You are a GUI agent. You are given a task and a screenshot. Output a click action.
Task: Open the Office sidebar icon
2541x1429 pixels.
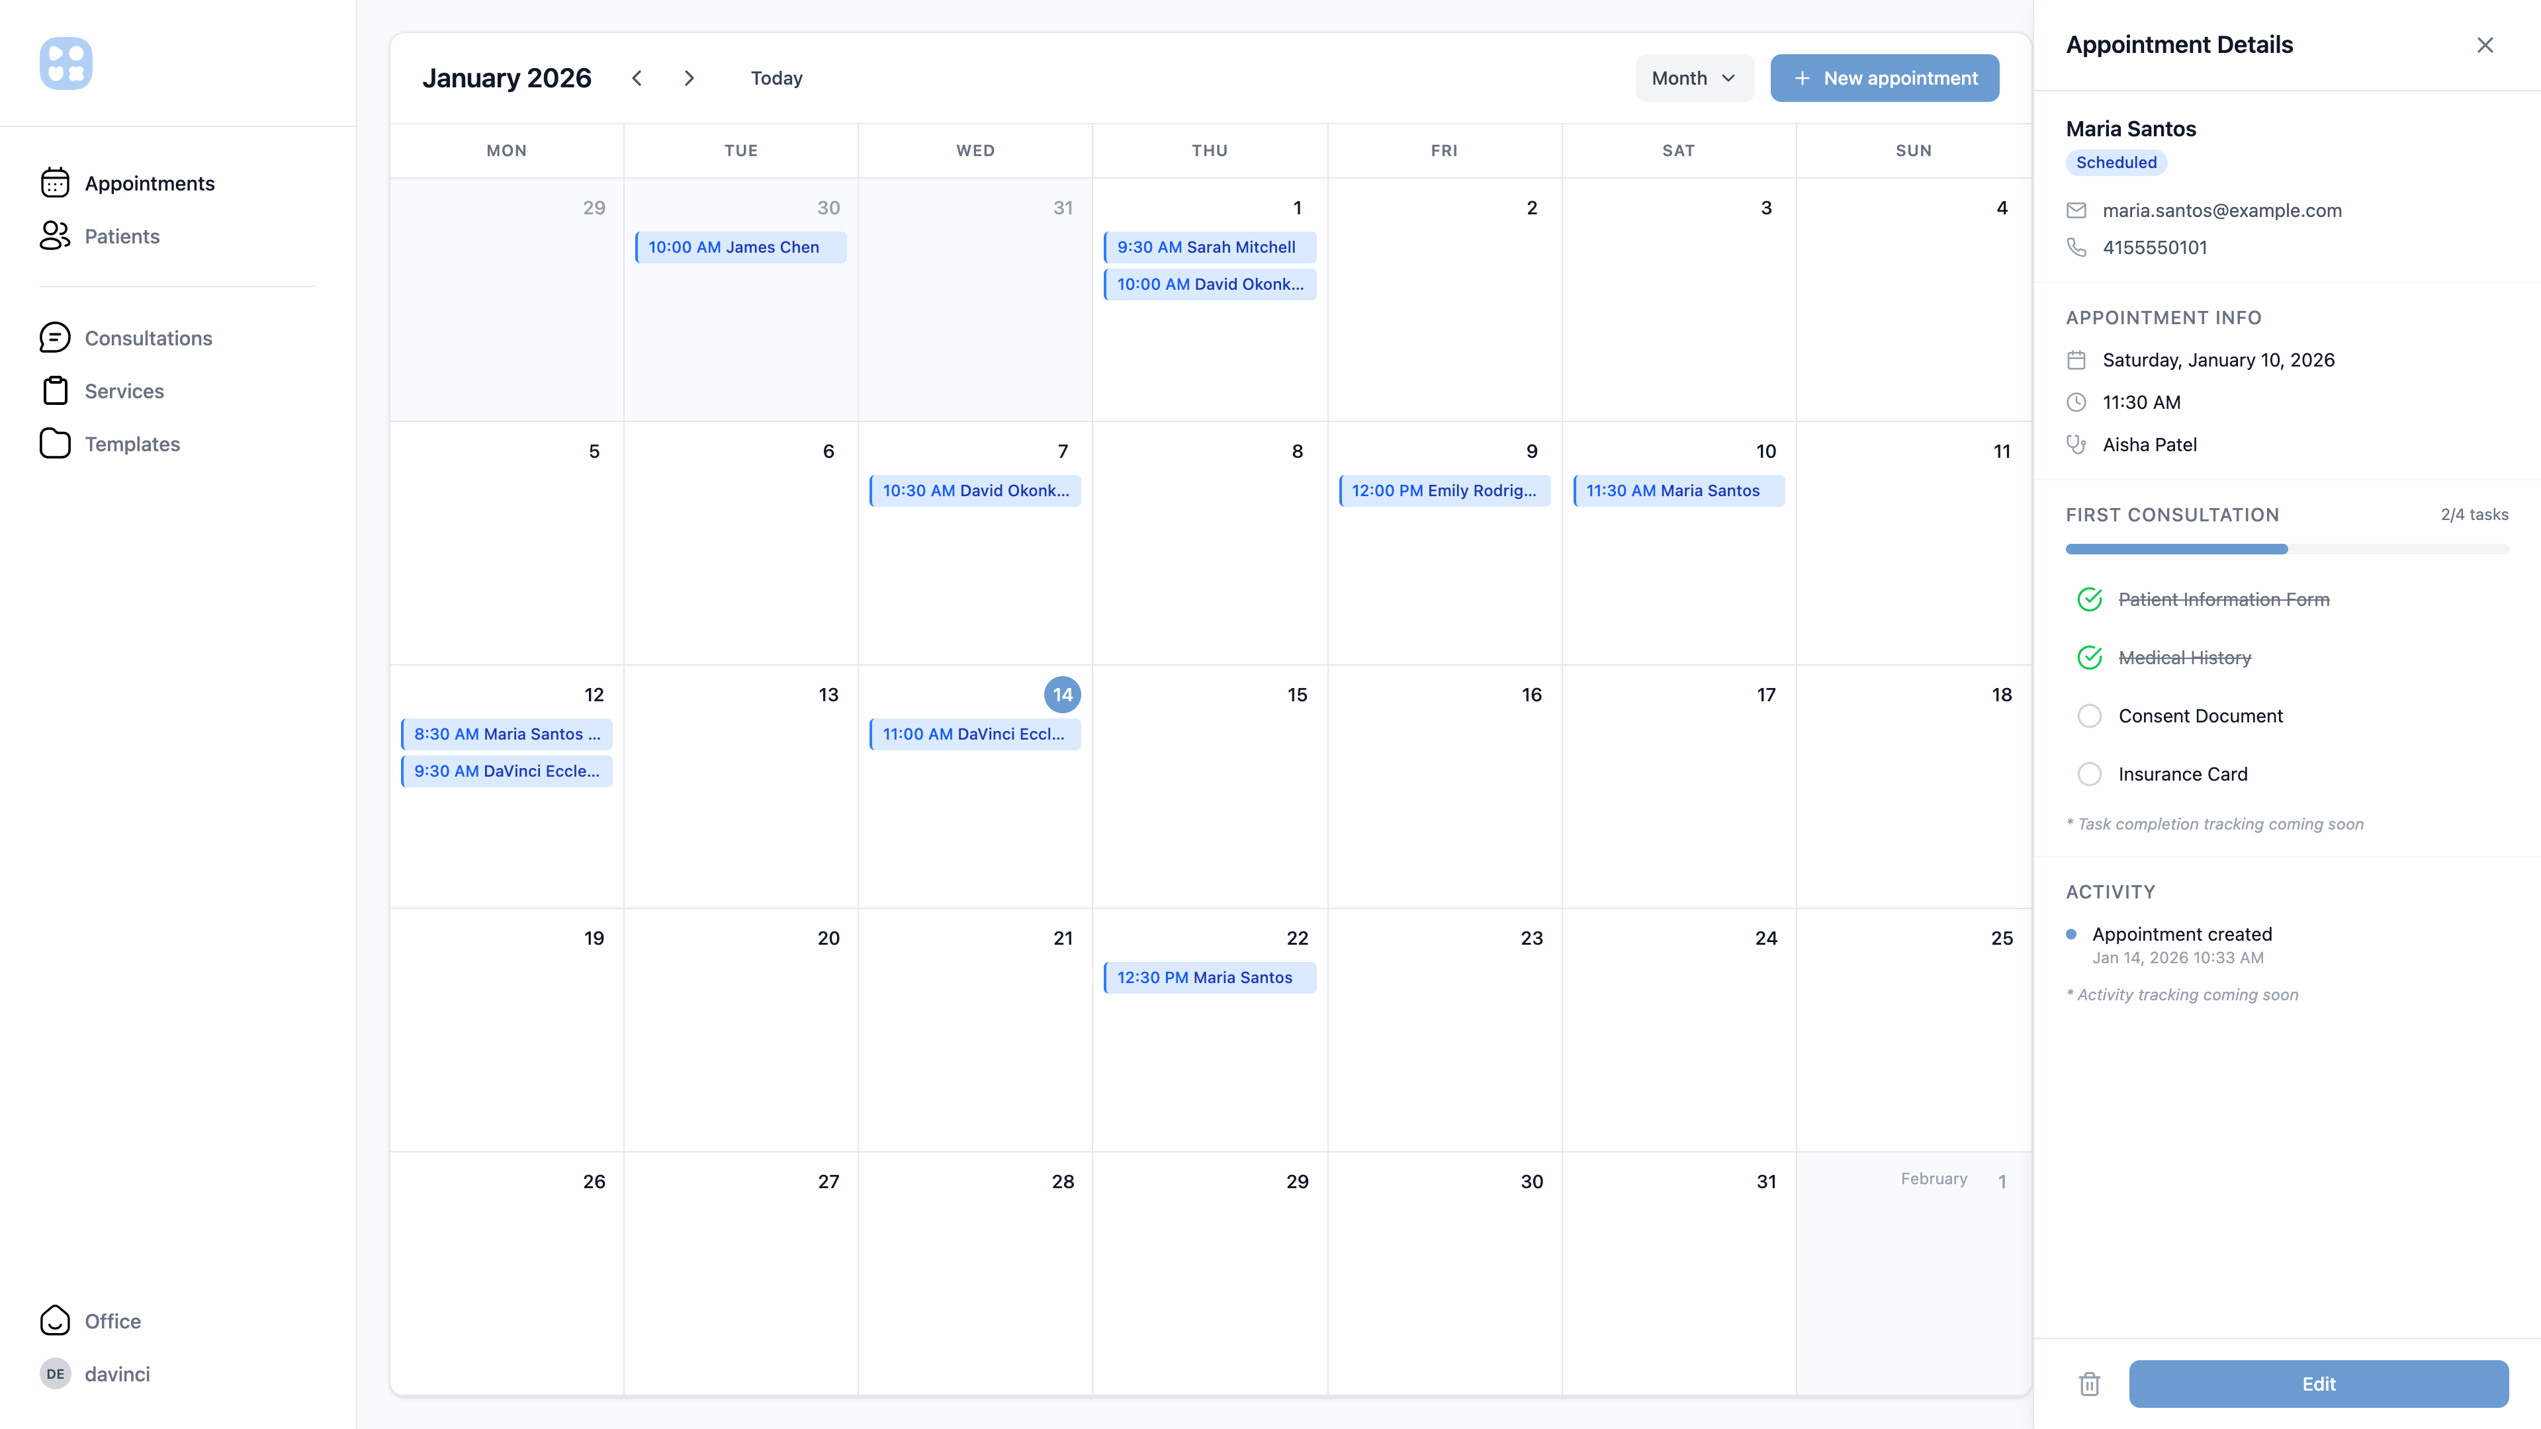click(x=55, y=1321)
